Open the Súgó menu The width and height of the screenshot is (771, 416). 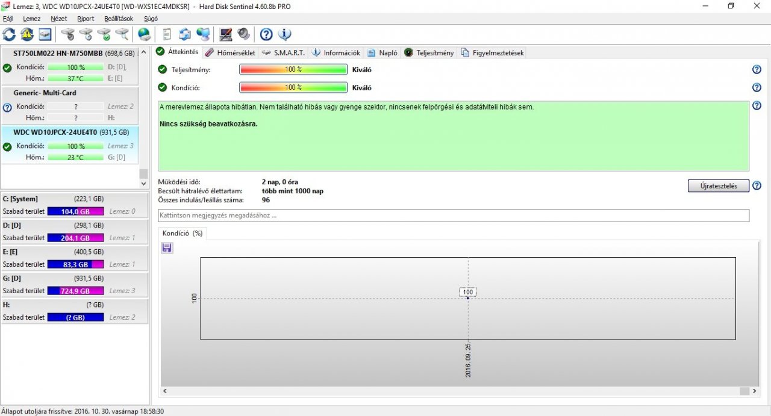151,19
